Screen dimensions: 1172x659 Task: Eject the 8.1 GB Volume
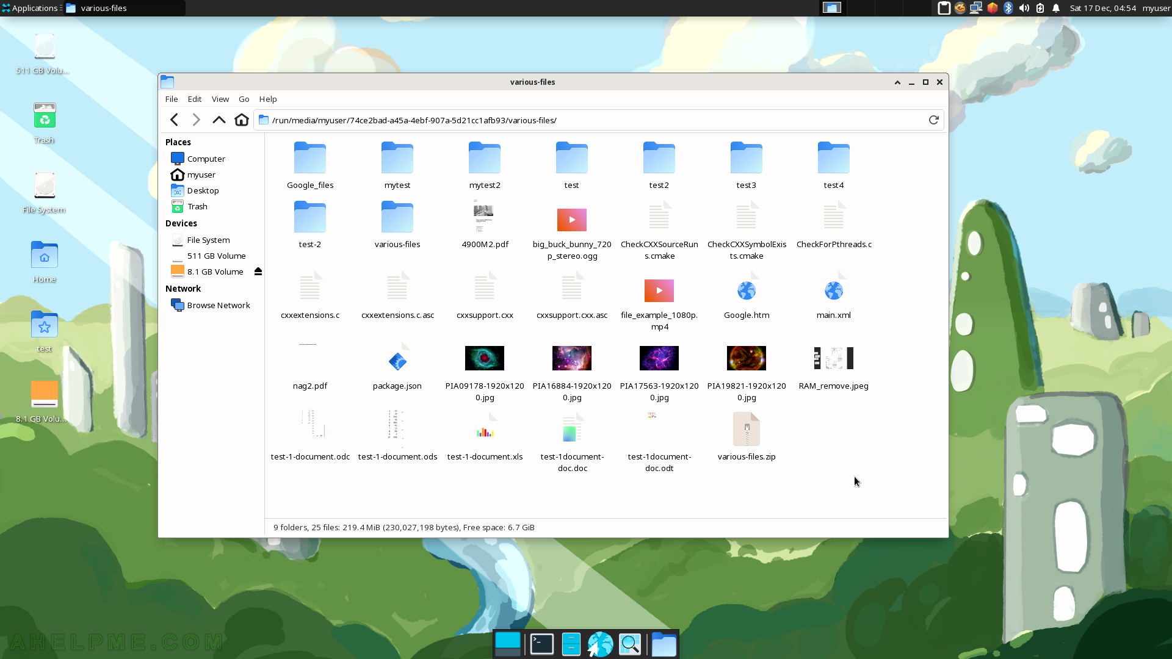(x=258, y=272)
